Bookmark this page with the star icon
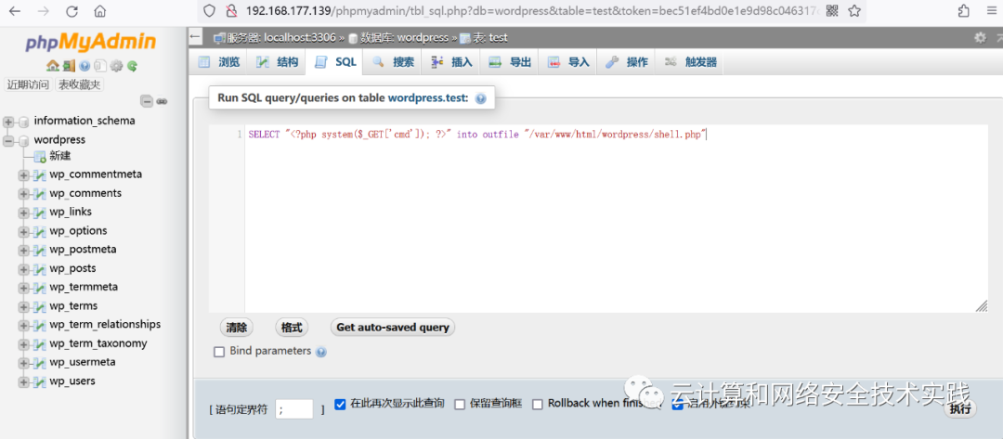The image size is (1003, 439). 854,10
